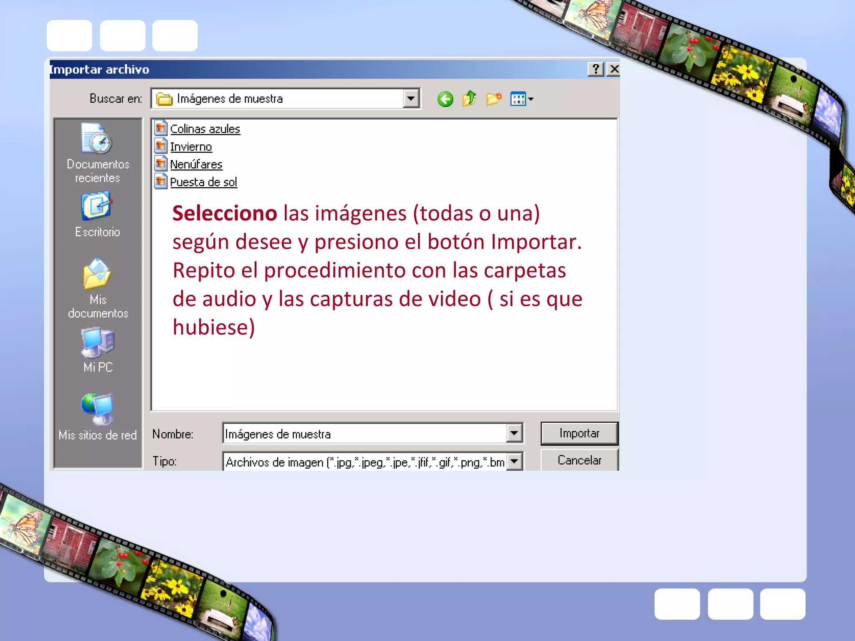Viewport: 855px width, 641px height.
Task: Click the Cancelar button
Action: [x=579, y=460]
